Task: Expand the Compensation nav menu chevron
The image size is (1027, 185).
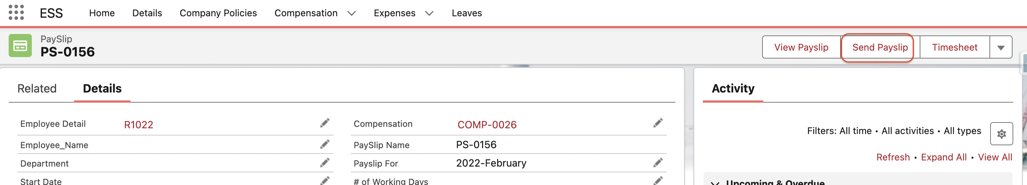Action: pyautogui.click(x=351, y=14)
